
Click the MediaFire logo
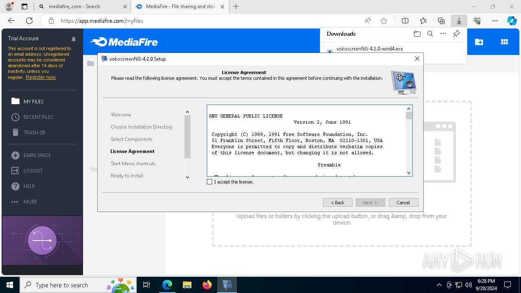(x=124, y=42)
